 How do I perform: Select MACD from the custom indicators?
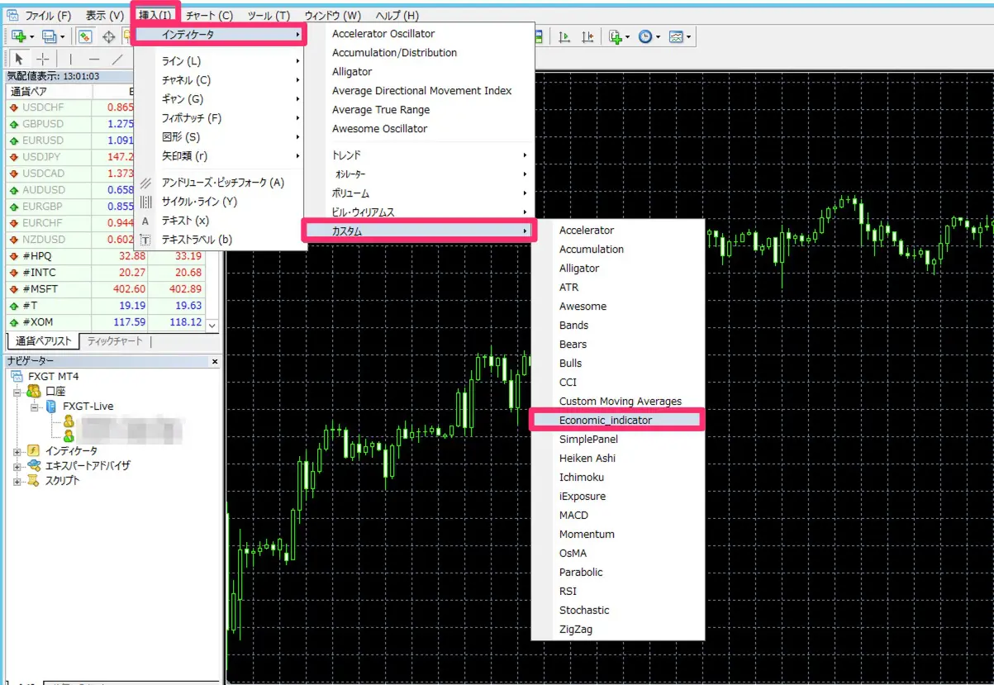(573, 515)
